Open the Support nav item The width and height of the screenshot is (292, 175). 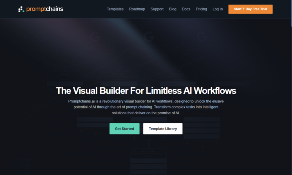pos(157,9)
